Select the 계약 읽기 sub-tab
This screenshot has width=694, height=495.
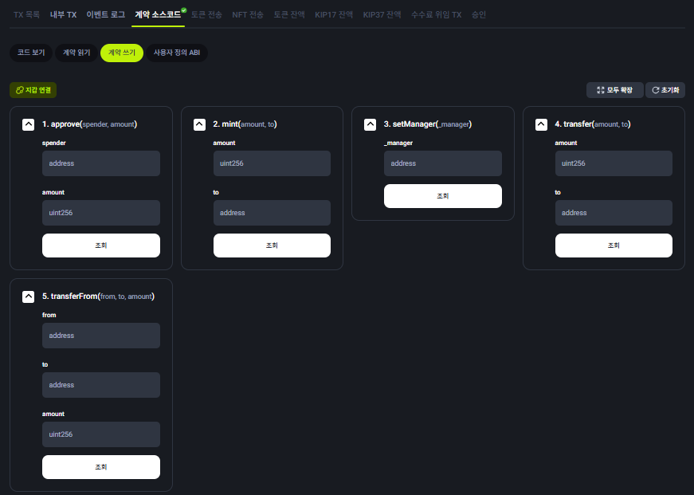coord(76,53)
